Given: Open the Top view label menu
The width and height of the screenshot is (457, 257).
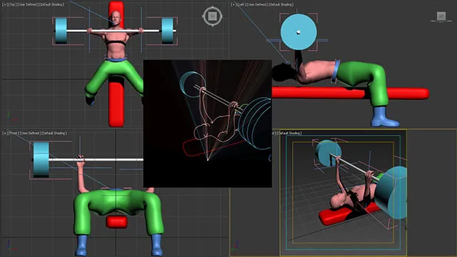Looking at the screenshot, I should click(12, 4).
